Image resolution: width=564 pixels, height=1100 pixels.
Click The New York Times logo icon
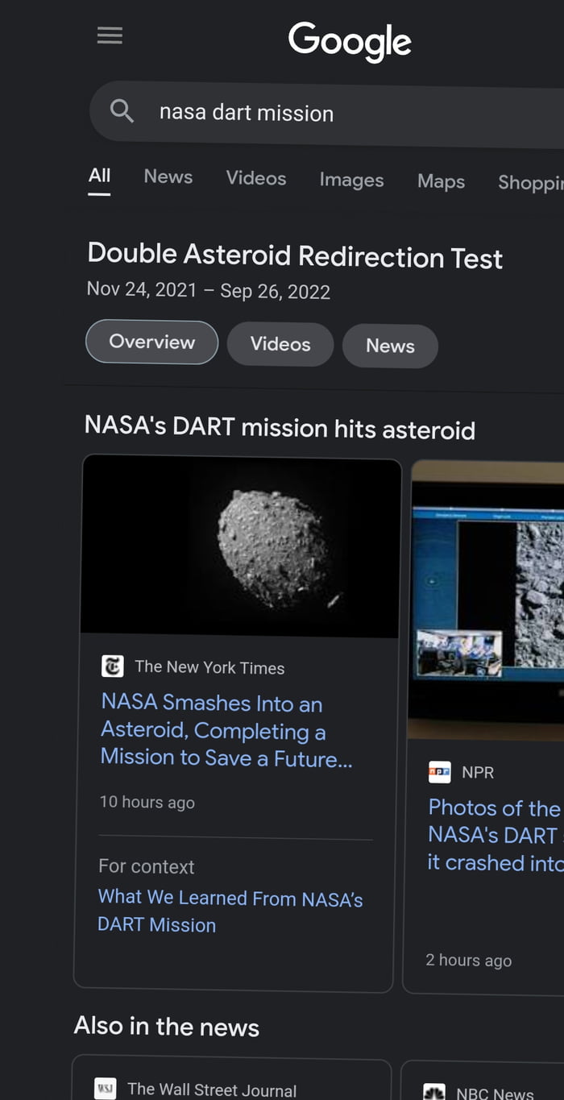(112, 666)
